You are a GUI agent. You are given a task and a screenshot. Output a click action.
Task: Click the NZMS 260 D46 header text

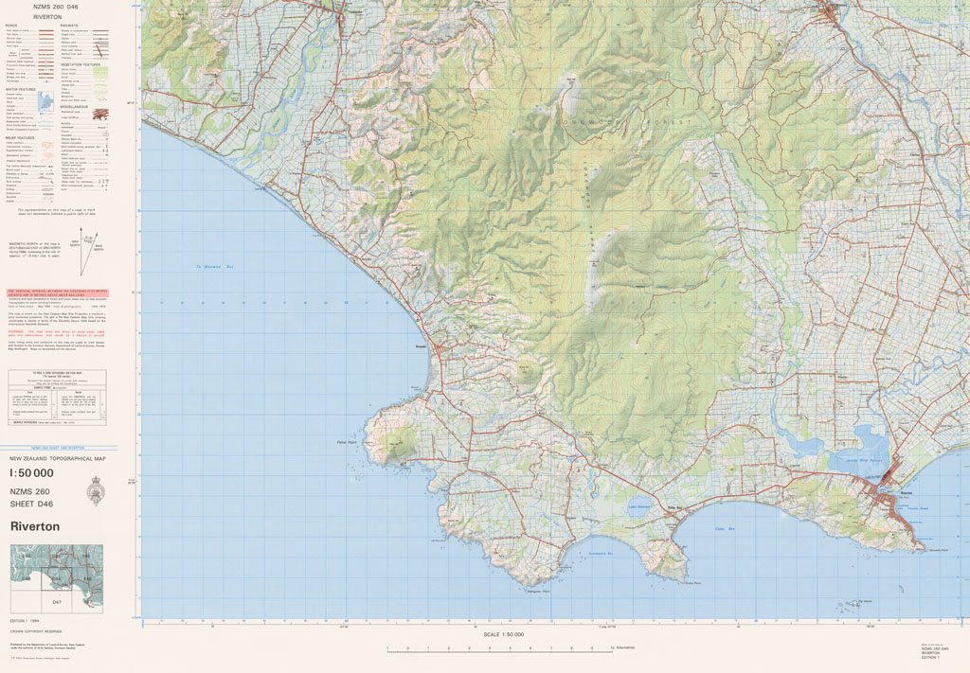point(56,7)
